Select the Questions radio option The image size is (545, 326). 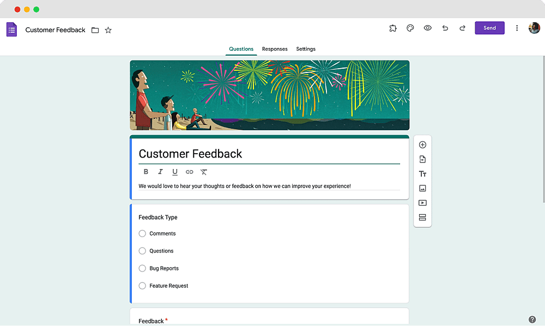click(142, 251)
